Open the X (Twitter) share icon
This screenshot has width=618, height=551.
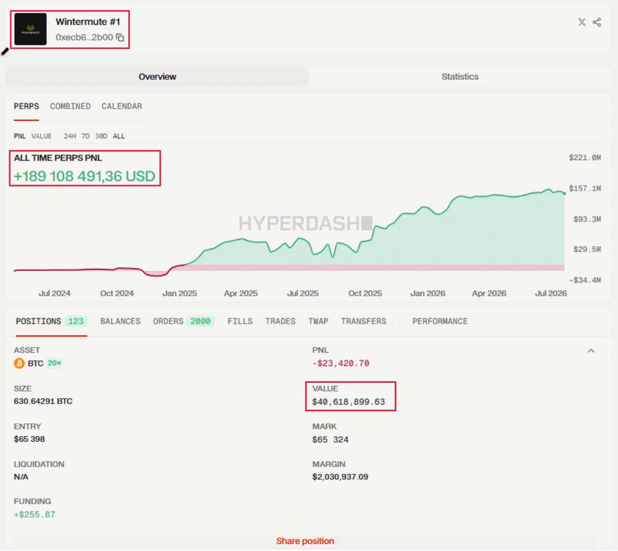click(x=581, y=22)
